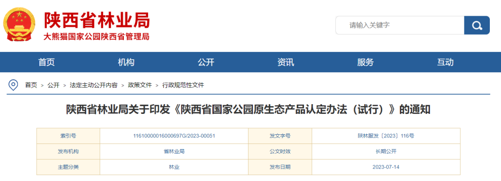The height and width of the screenshot is (181, 501).
Task: Click the 索引号 label cell
Action: click(68, 136)
